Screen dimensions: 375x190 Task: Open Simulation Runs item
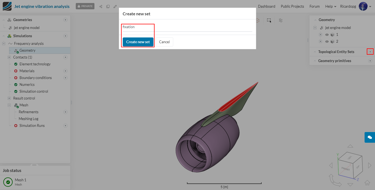click(32, 125)
